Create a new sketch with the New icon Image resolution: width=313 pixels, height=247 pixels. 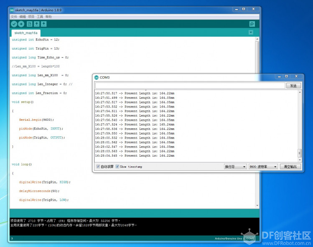coord(29,24)
